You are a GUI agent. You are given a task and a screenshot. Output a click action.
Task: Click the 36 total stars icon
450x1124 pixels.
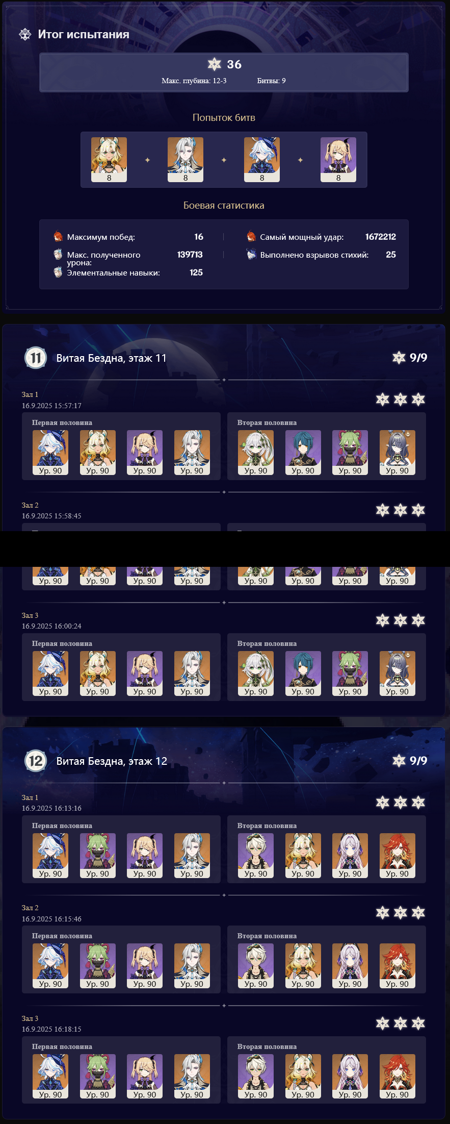coord(215,64)
